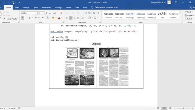
Task: Apply Heading 1 style
Action: tap(130, 15)
